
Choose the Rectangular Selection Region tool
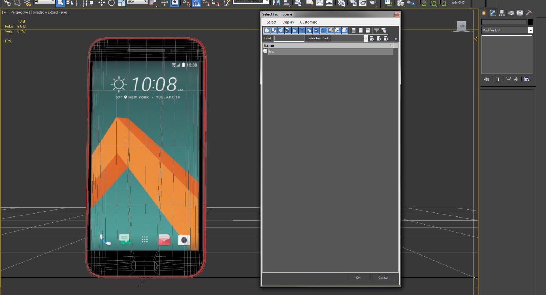click(80, 3)
